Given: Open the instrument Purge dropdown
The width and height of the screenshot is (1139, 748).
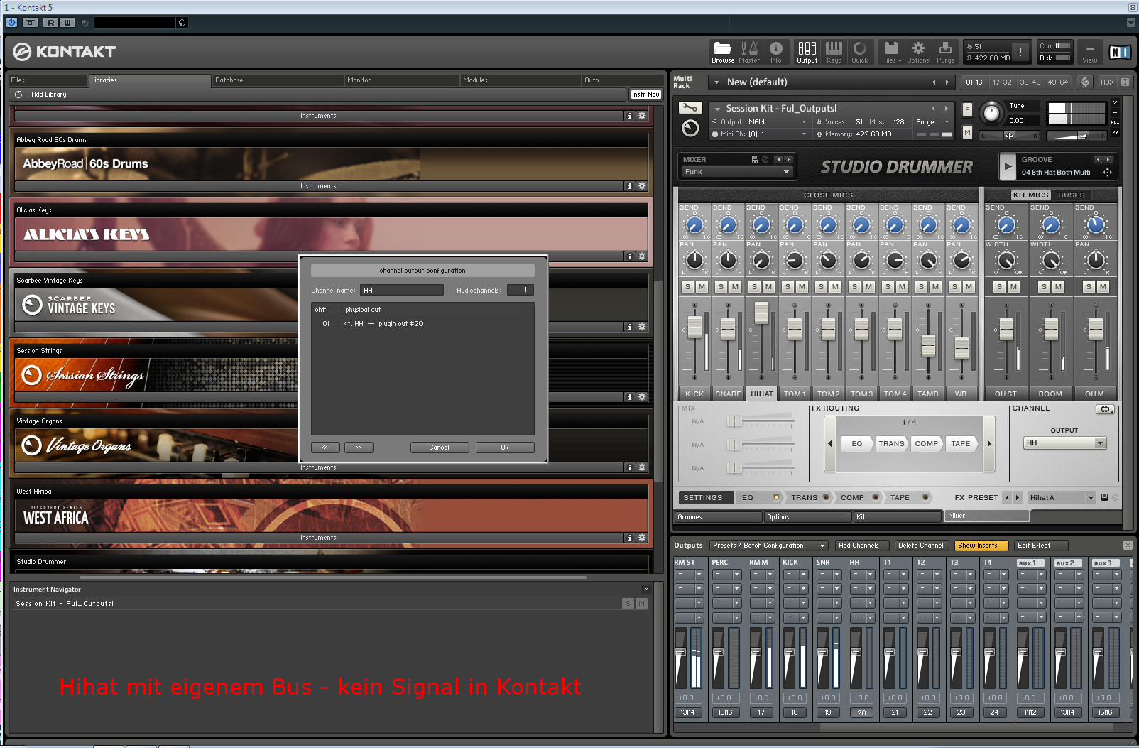Looking at the screenshot, I should pos(932,122).
